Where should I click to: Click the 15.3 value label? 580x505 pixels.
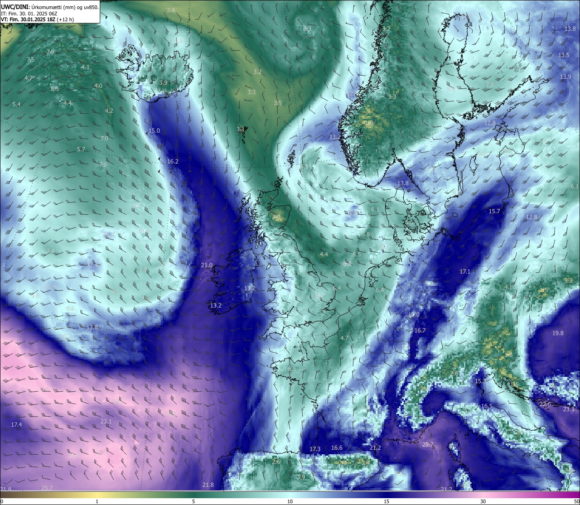[x=480, y=381]
